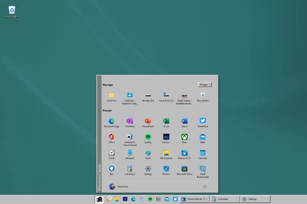Switch to the WindowBlinds 11 taskbar window
The image size is (307, 204).
(194, 199)
